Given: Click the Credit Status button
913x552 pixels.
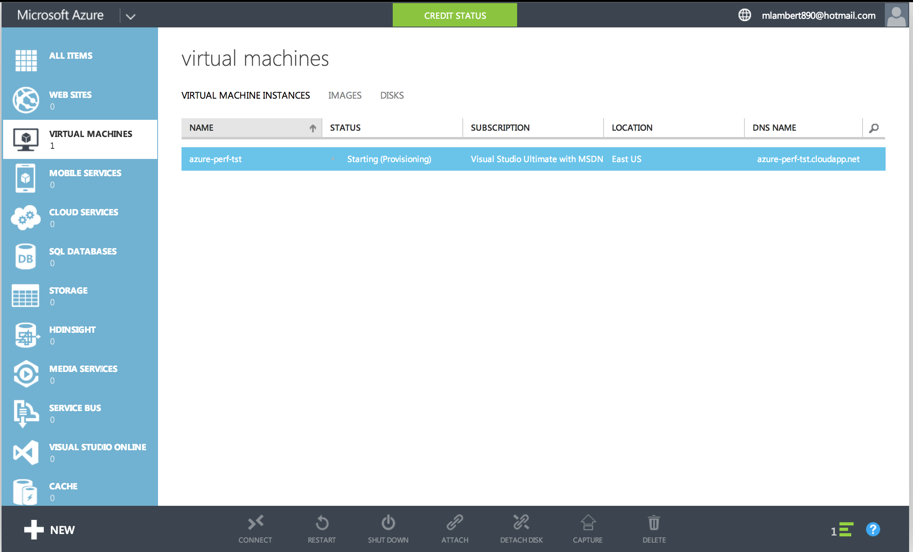Looking at the screenshot, I should coord(455,15).
